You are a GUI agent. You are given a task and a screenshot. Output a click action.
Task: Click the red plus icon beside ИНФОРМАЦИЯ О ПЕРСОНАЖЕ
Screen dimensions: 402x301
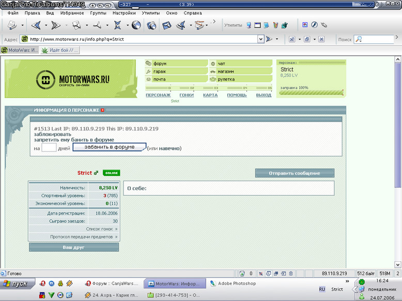[102, 110]
